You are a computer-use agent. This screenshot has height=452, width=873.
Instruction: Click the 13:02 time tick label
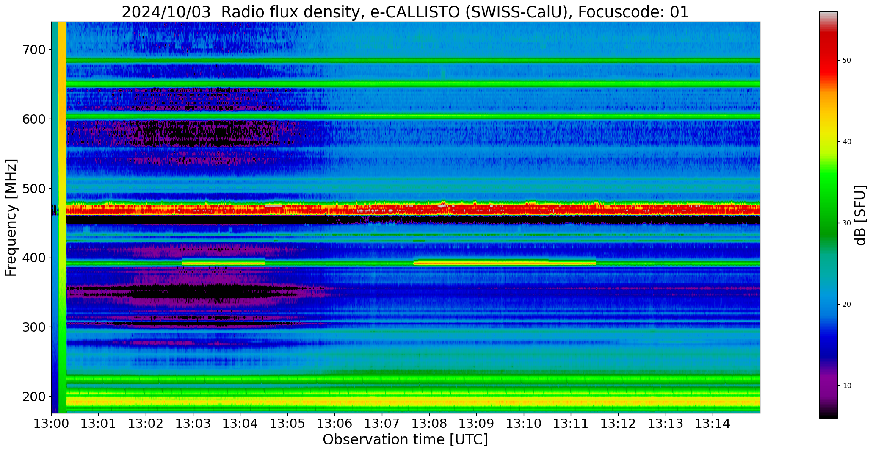146,423
